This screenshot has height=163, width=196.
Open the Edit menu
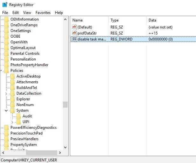(16, 13)
